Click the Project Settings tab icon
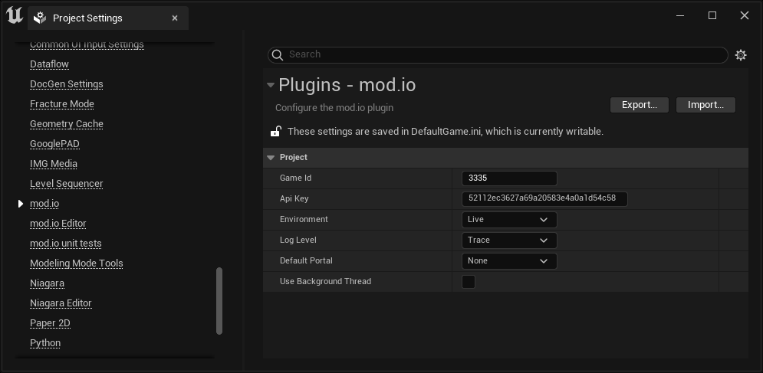The image size is (763, 373). (40, 18)
